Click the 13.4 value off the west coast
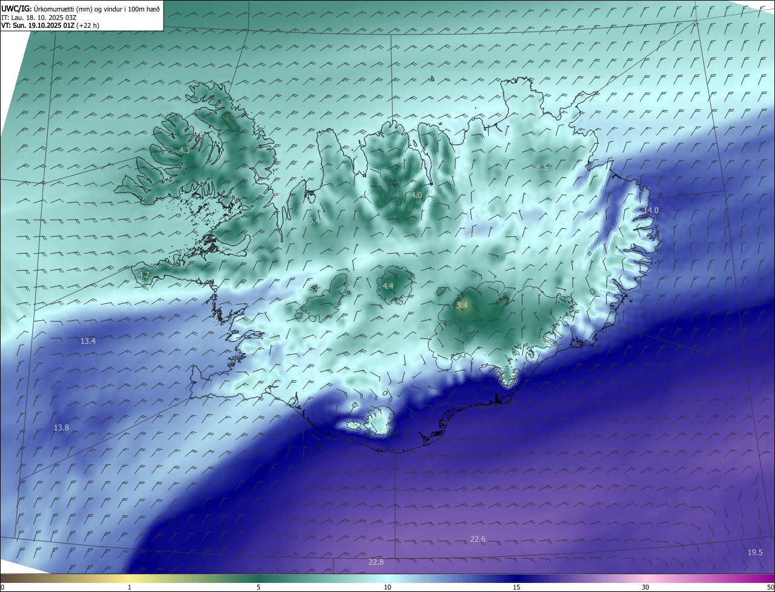The width and height of the screenshot is (775, 592). (x=88, y=341)
